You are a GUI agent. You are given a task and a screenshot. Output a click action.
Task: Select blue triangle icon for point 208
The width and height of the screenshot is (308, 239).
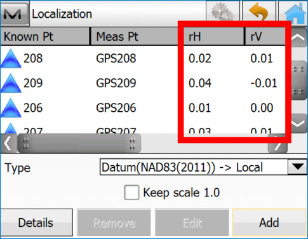11,58
